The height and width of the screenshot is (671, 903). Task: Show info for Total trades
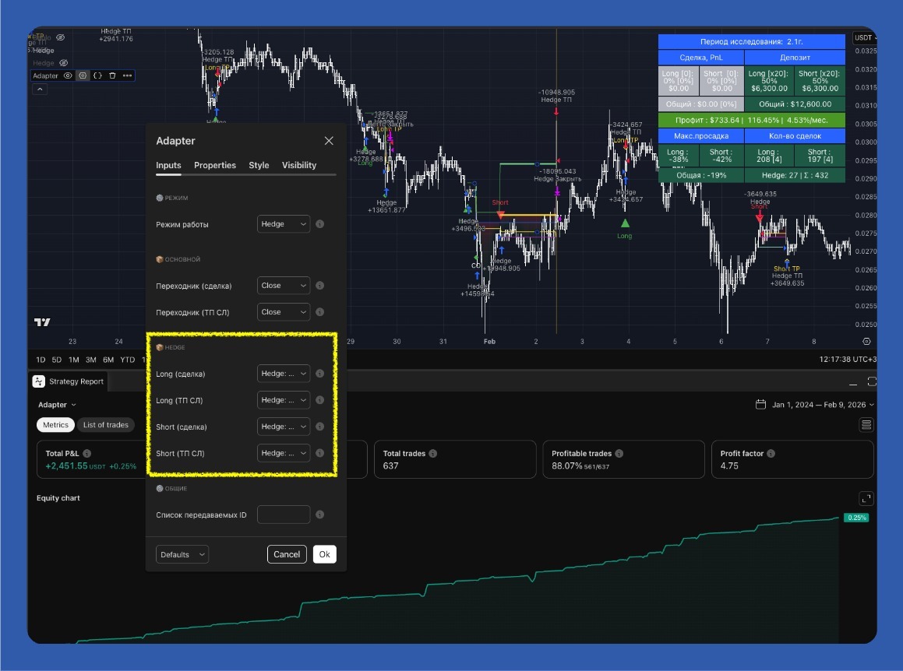click(x=433, y=454)
